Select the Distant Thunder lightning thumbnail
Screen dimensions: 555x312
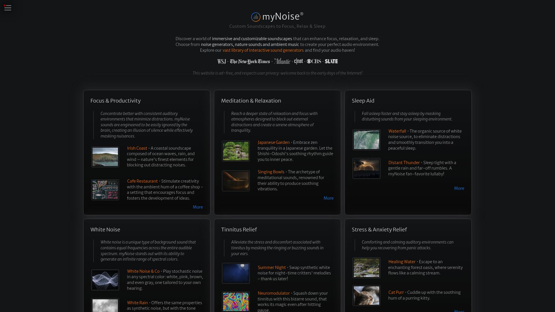tap(367, 168)
